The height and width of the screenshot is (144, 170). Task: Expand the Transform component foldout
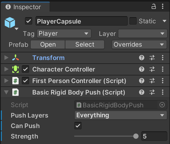7,58
